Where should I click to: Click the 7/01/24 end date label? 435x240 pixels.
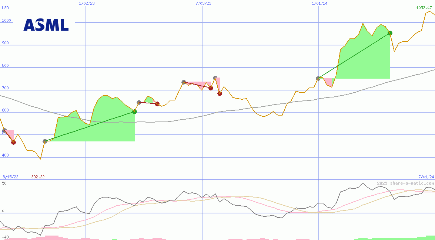[x=426, y=177]
